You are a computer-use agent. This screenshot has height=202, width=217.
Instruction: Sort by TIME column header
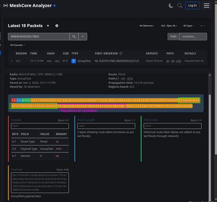34,54
